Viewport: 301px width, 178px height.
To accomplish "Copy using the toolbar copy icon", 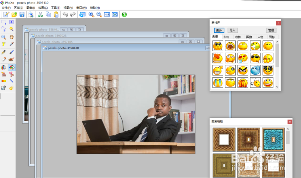I will tap(48, 14).
